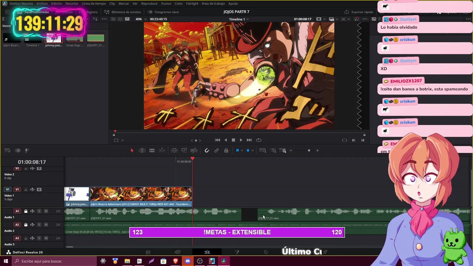Unlock Audio 1 track lock
This screenshot has height=266, width=473.
pos(26,211)
